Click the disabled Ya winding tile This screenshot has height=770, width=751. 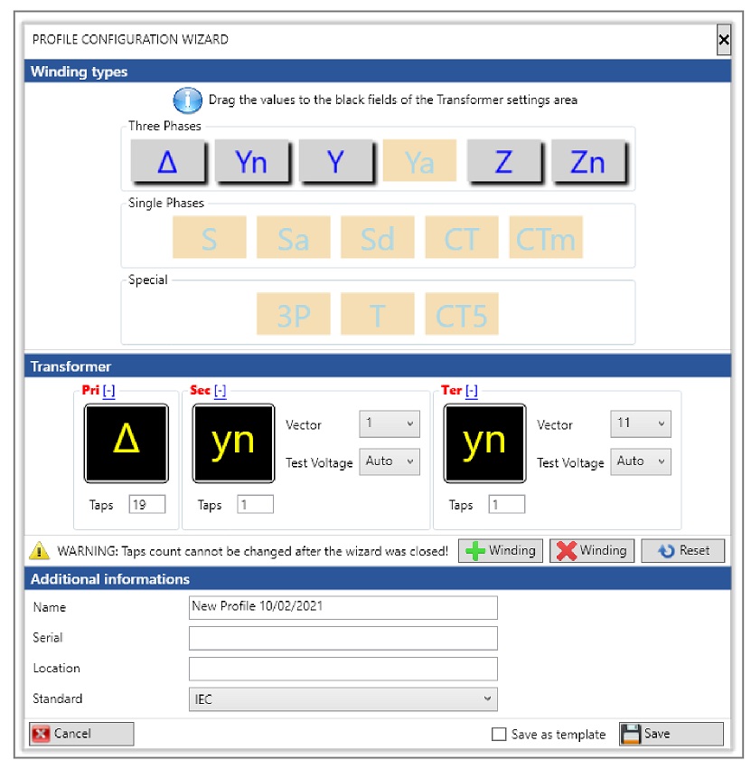tap(420, 160)
